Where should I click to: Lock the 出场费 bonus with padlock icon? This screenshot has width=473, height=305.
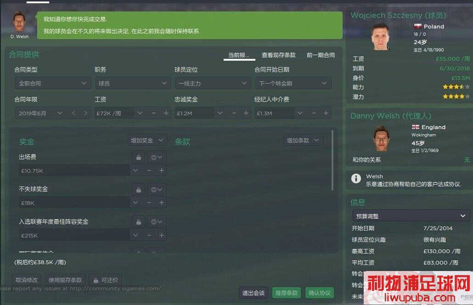pyautogui.click(x=139, y=157)
